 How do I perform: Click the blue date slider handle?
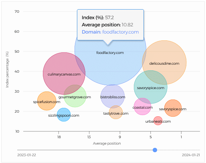(155, 150)
